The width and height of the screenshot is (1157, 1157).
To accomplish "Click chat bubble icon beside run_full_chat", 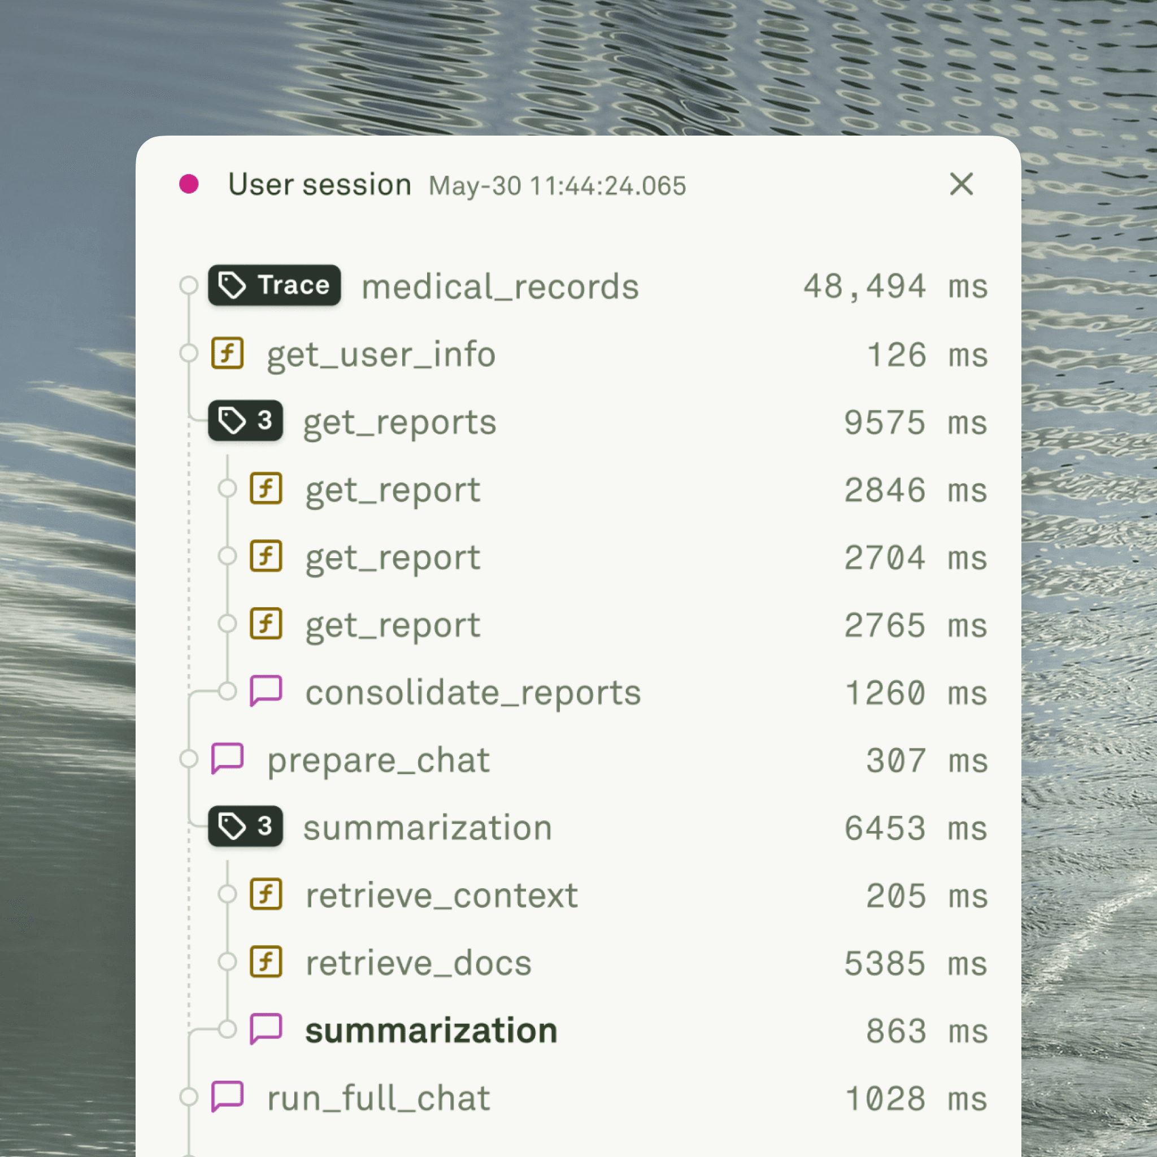I will click(228, 1097).
